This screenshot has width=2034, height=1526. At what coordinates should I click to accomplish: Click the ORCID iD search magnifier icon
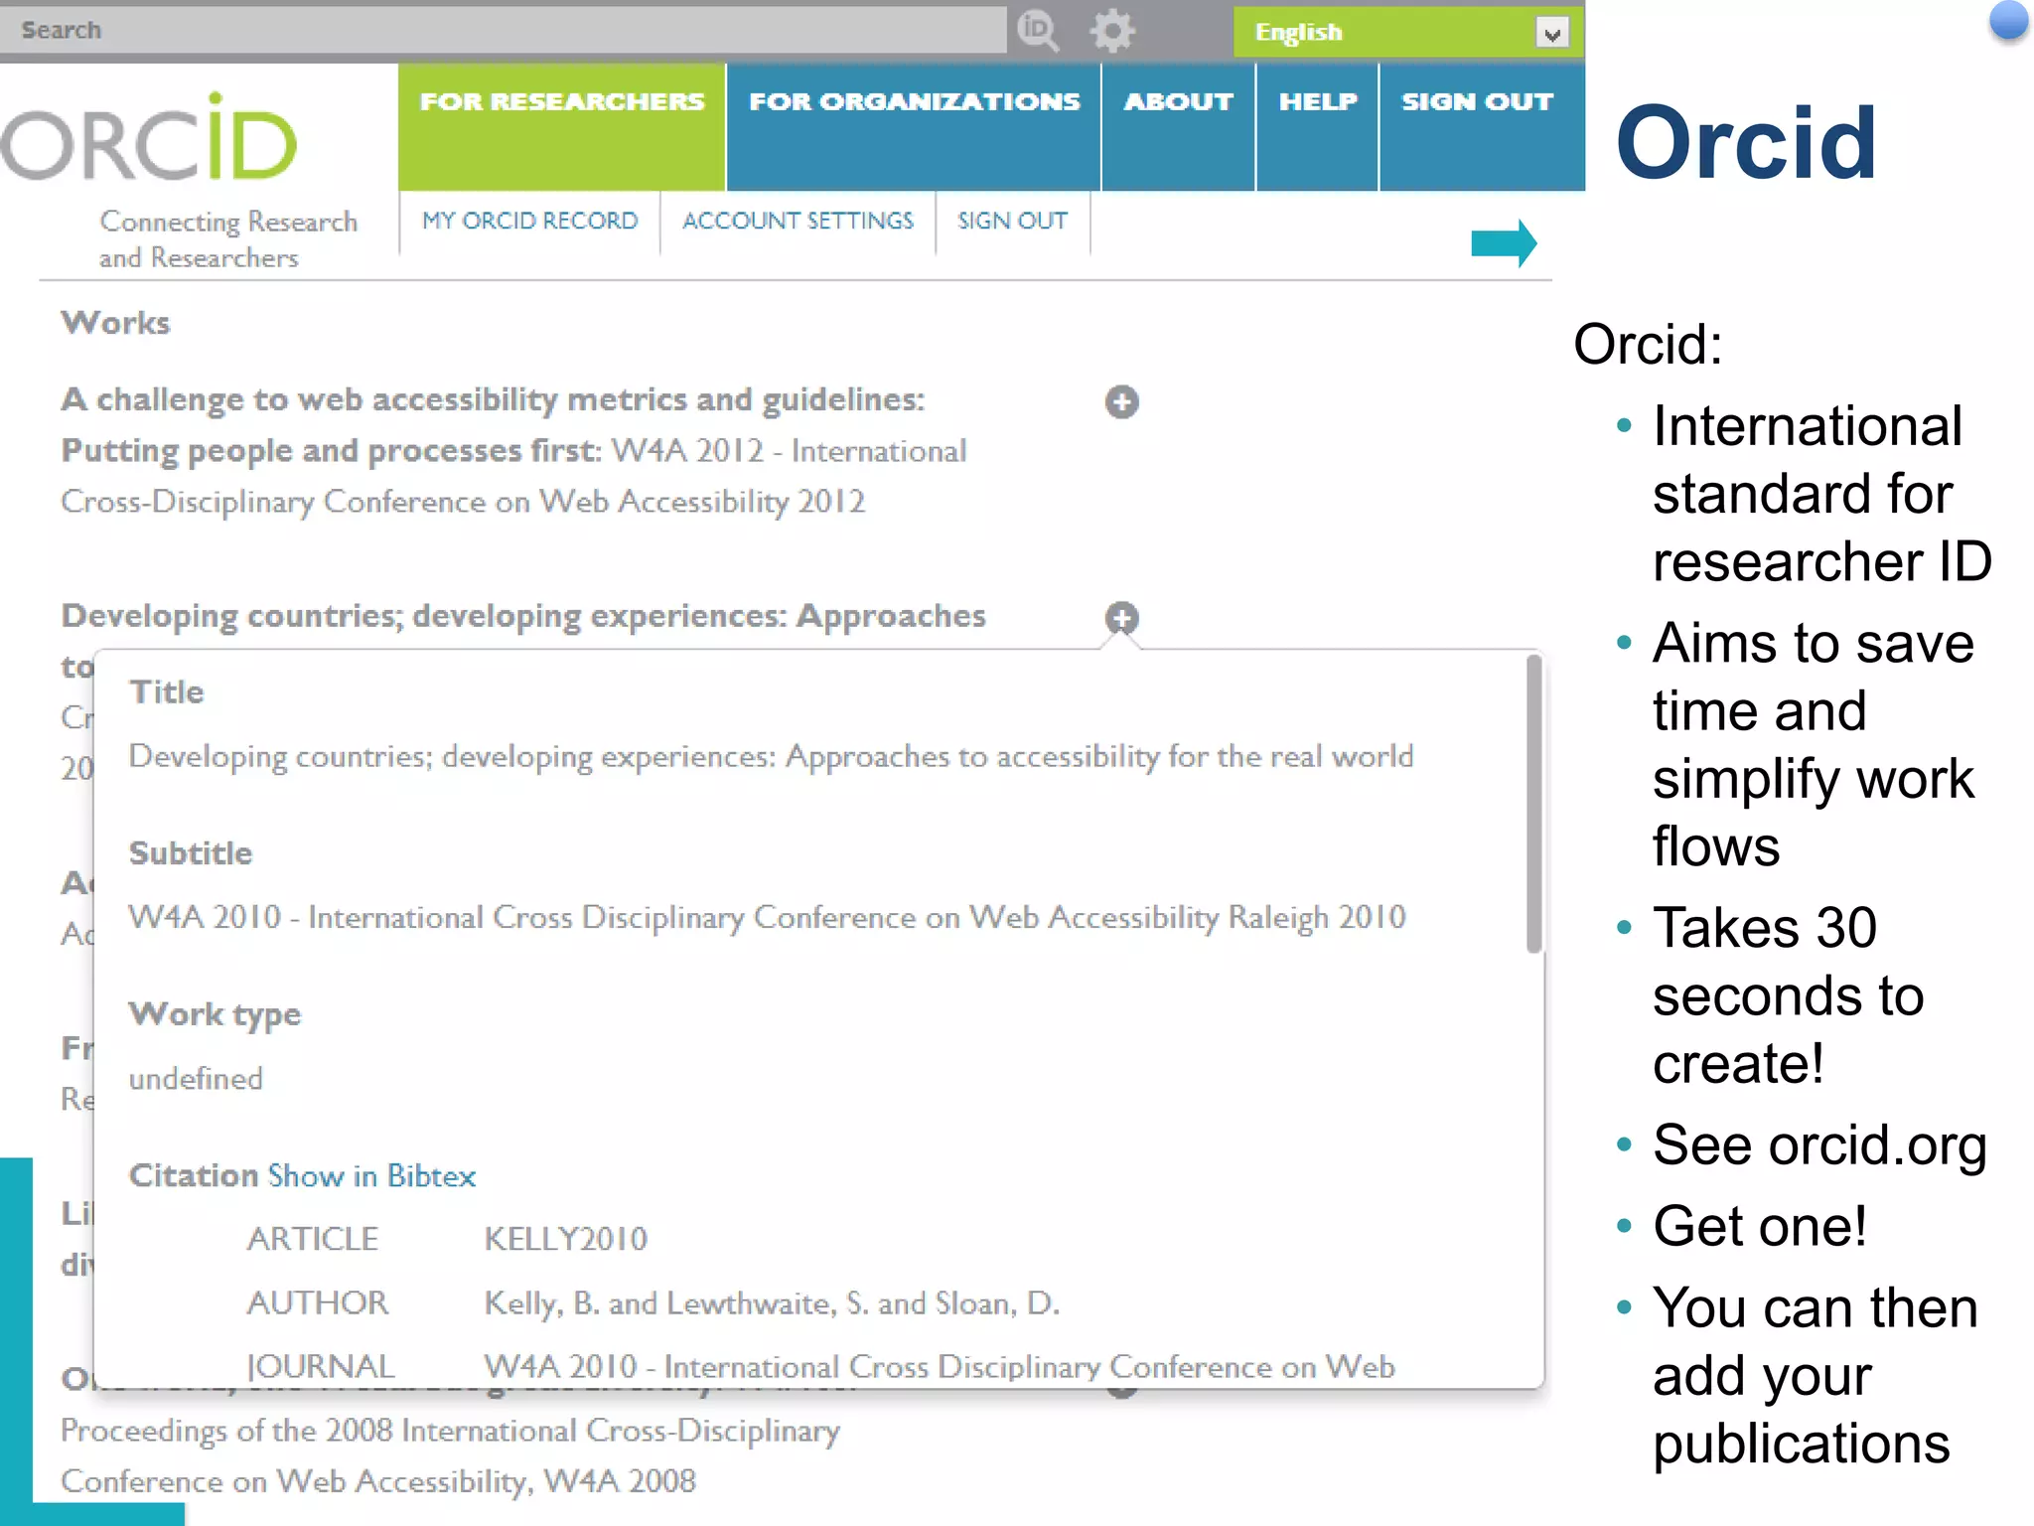tap(1039, 30)
